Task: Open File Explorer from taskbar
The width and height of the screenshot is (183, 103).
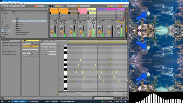Action: (x=9, y=102)
